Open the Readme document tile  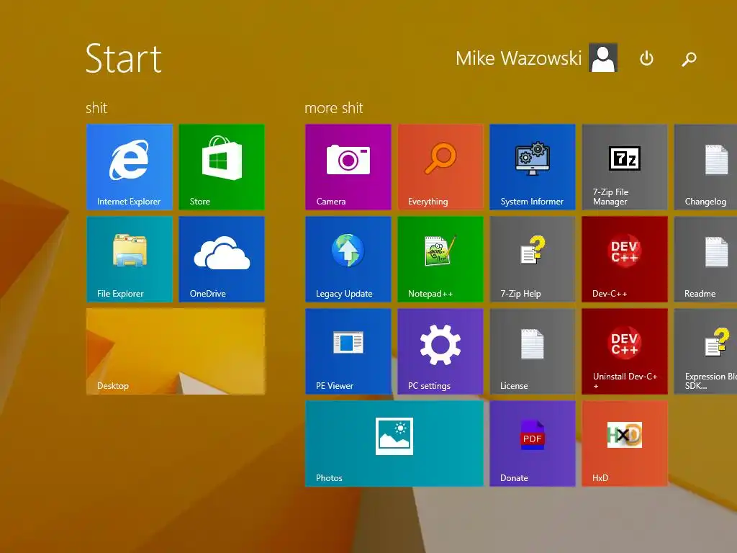[705, 259]
